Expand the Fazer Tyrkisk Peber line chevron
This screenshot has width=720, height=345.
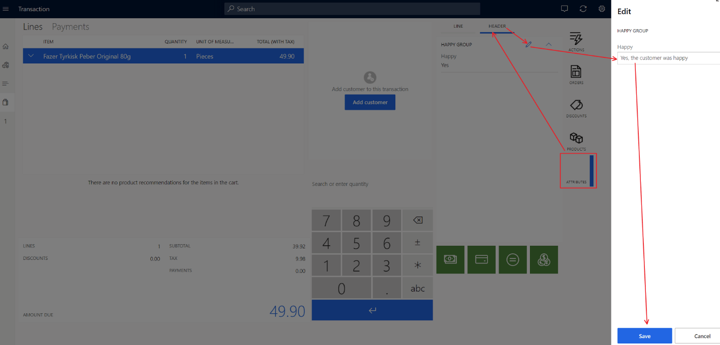pos(31,56)
